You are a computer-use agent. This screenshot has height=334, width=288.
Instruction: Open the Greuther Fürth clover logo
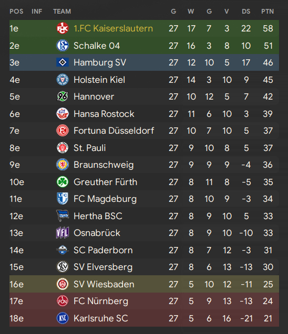[x=63, y=182]
